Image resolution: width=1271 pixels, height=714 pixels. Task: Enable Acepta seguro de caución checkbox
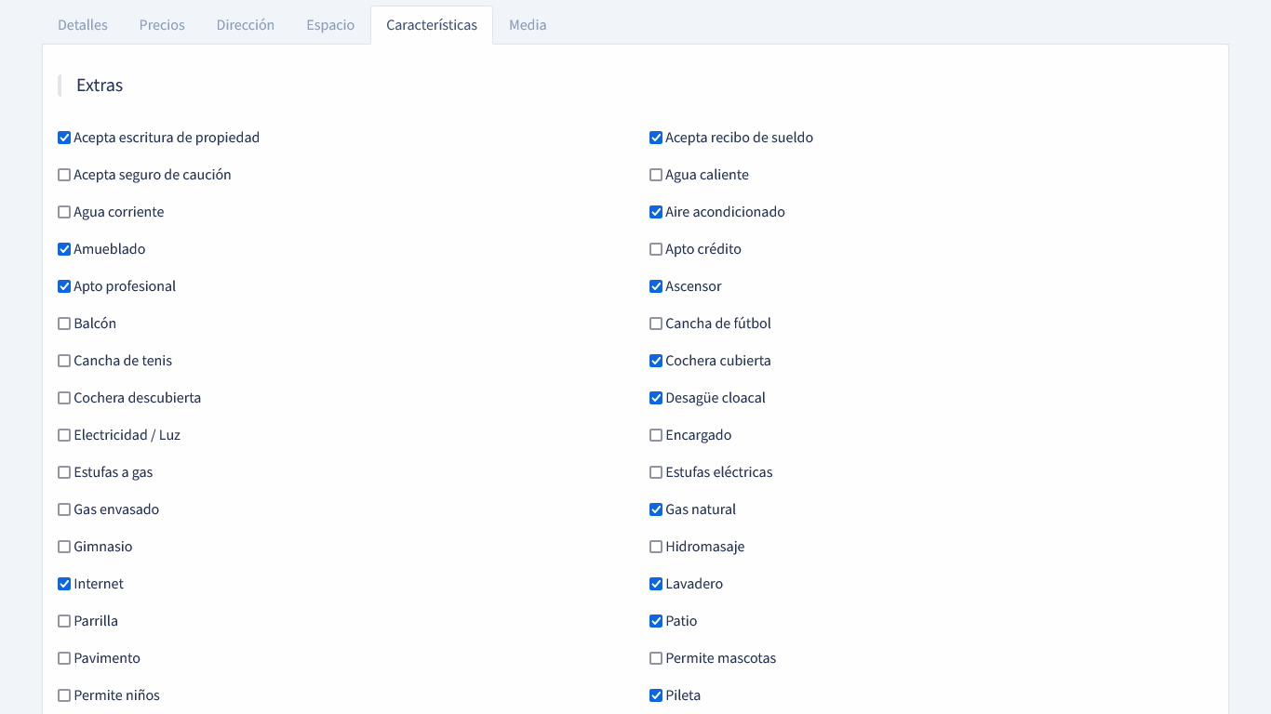pyautogui.click(x=64, y=175)
